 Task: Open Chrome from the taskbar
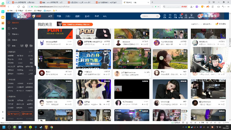[x=52, y=127]
